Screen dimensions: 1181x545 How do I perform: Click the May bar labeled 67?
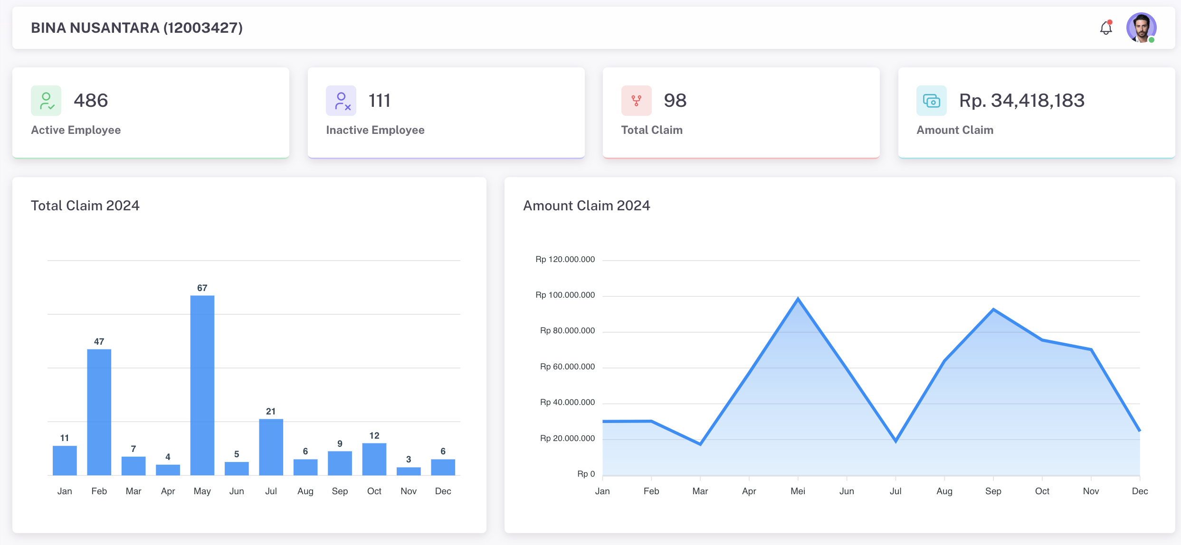(x=202, y=385)
